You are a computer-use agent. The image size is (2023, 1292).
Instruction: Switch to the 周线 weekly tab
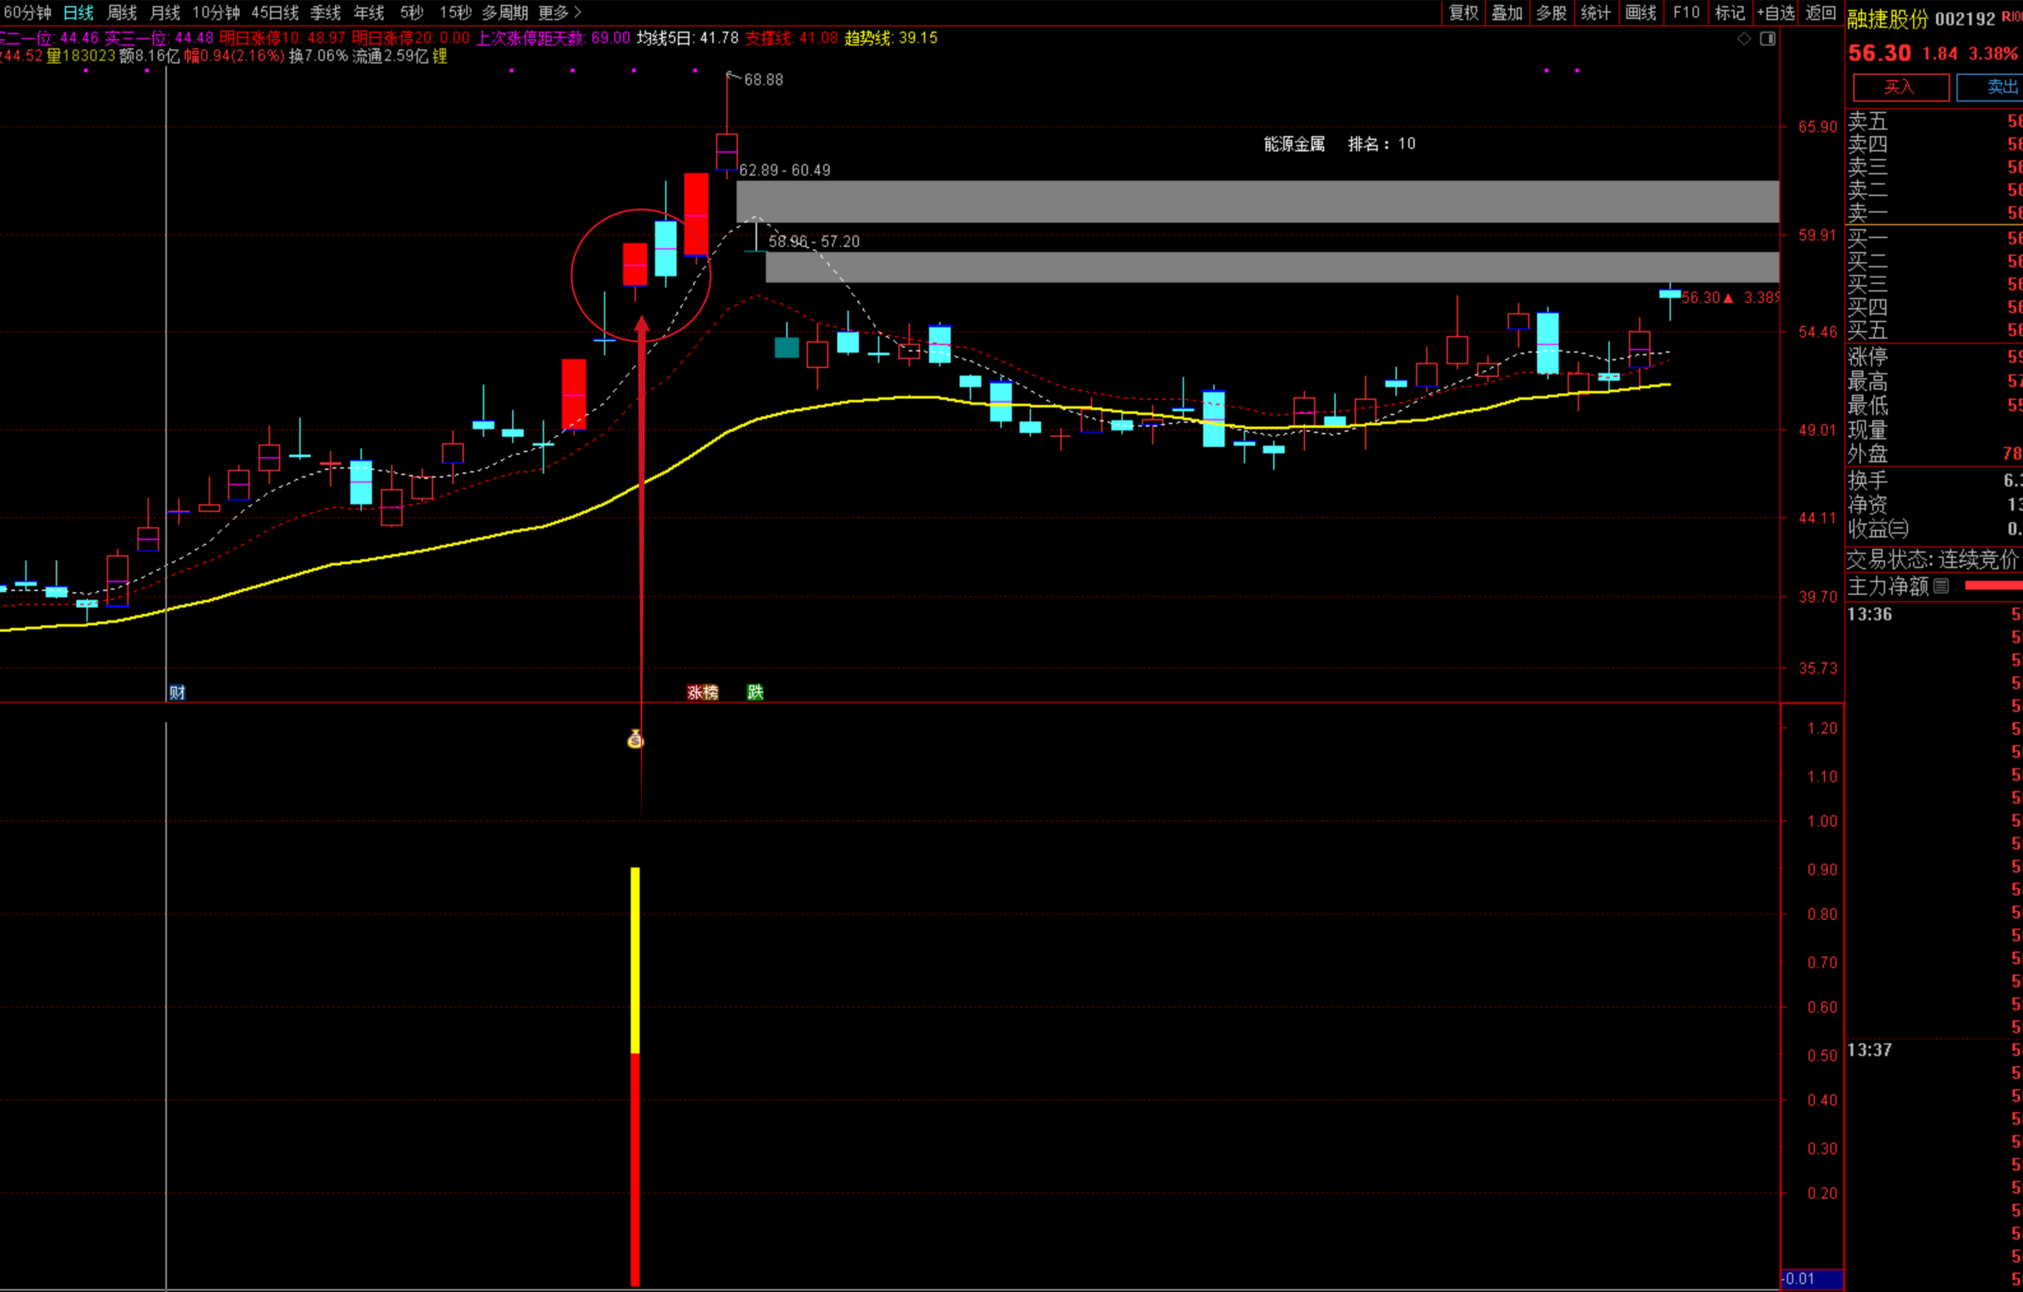click(x=122, y=13)
